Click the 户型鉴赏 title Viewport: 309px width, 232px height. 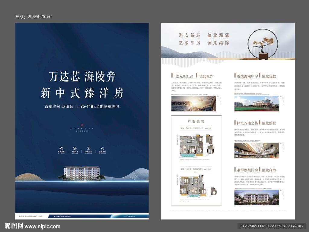[x=196, y=121]
